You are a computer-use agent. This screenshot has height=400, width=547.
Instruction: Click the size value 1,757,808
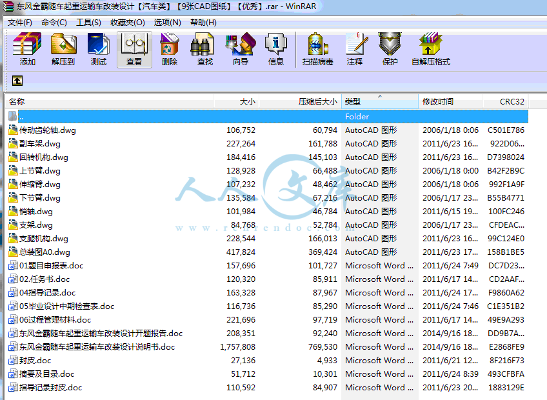pyautogui.click(x=237, y=347)
